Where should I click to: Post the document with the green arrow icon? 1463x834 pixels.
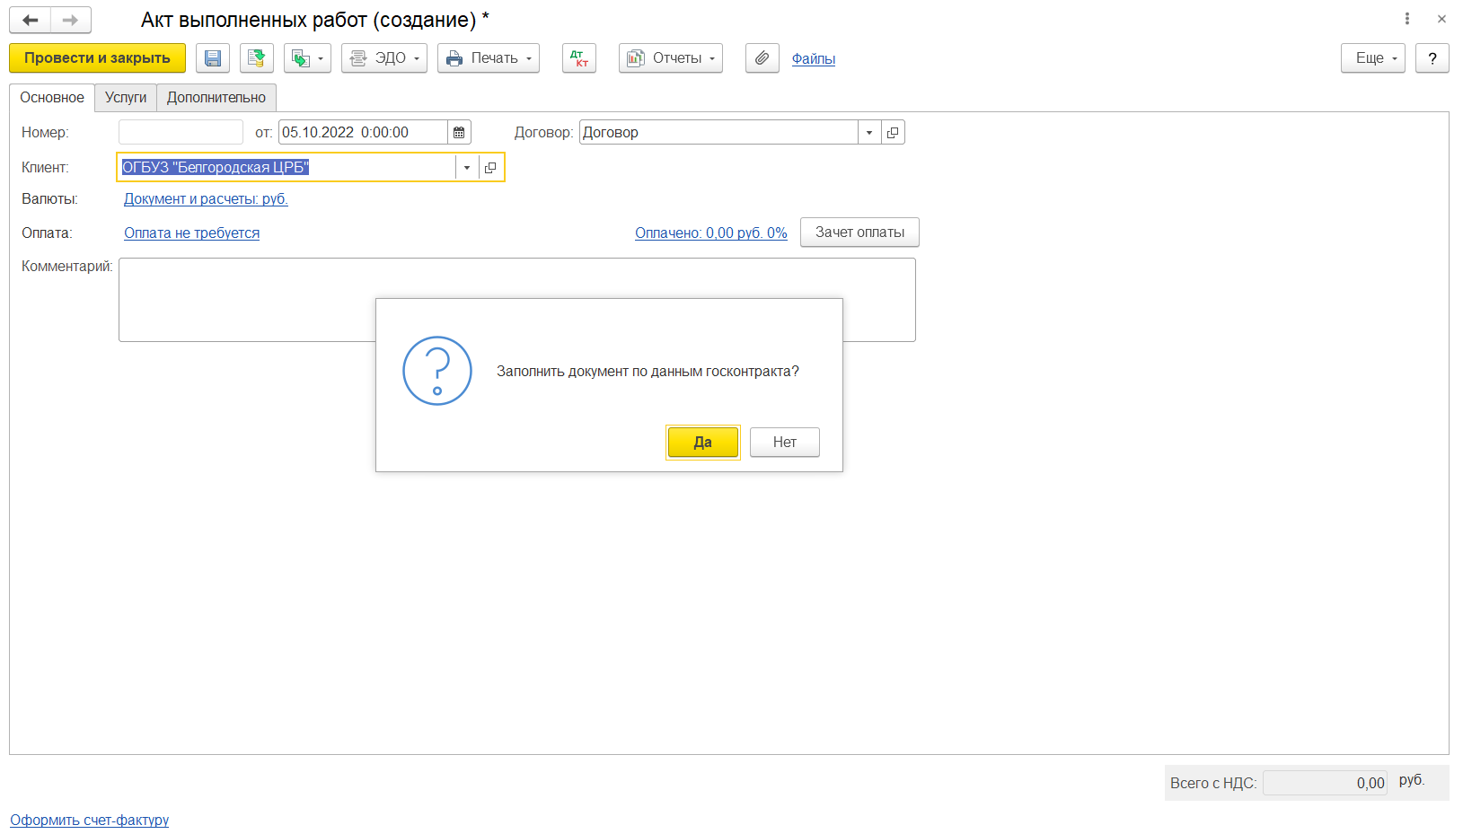tap(257, 58)
